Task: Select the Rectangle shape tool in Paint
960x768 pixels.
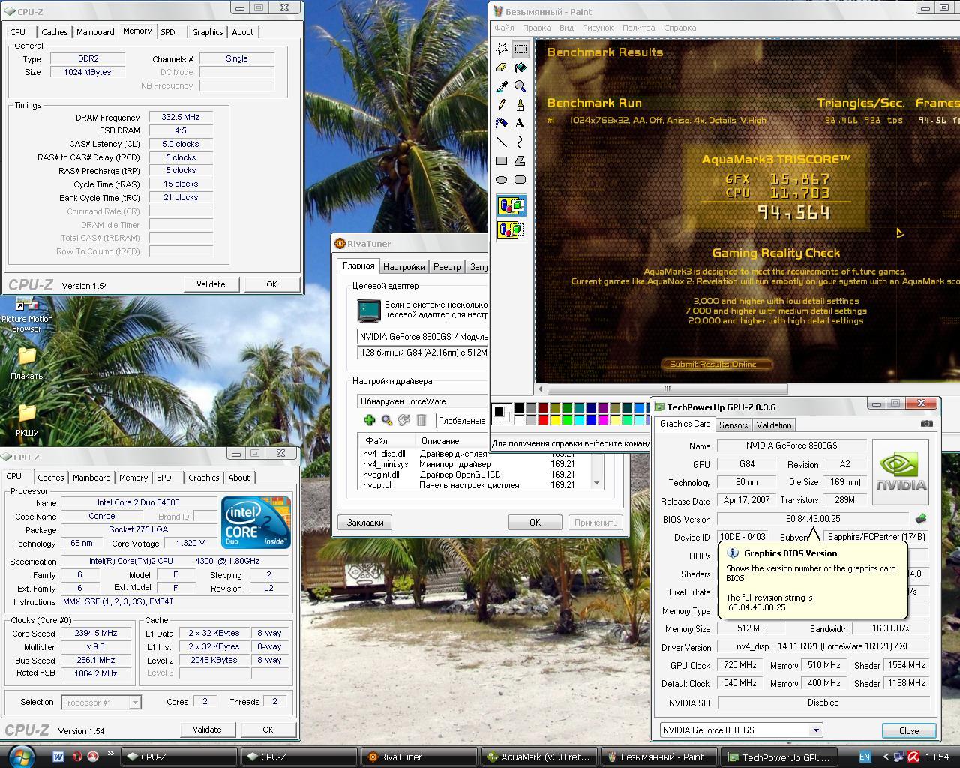Action: [502, 161]
